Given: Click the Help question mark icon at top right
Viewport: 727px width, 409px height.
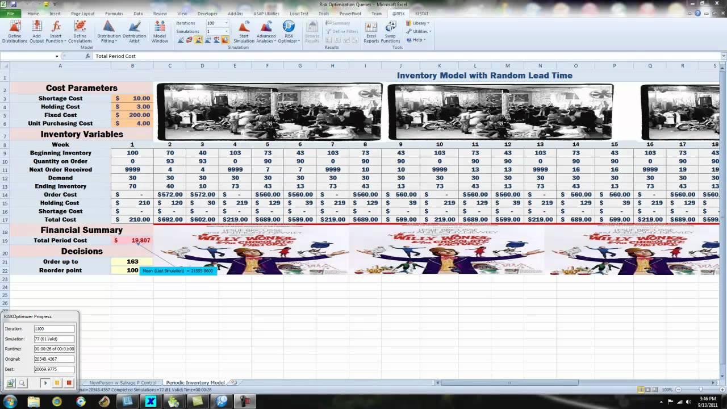Looking at the screenshot, I should (698, 13).
